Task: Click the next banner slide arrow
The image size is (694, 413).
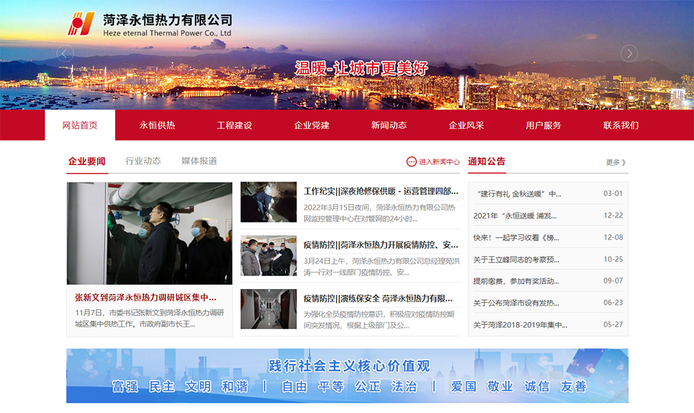Action: (629, 53)
